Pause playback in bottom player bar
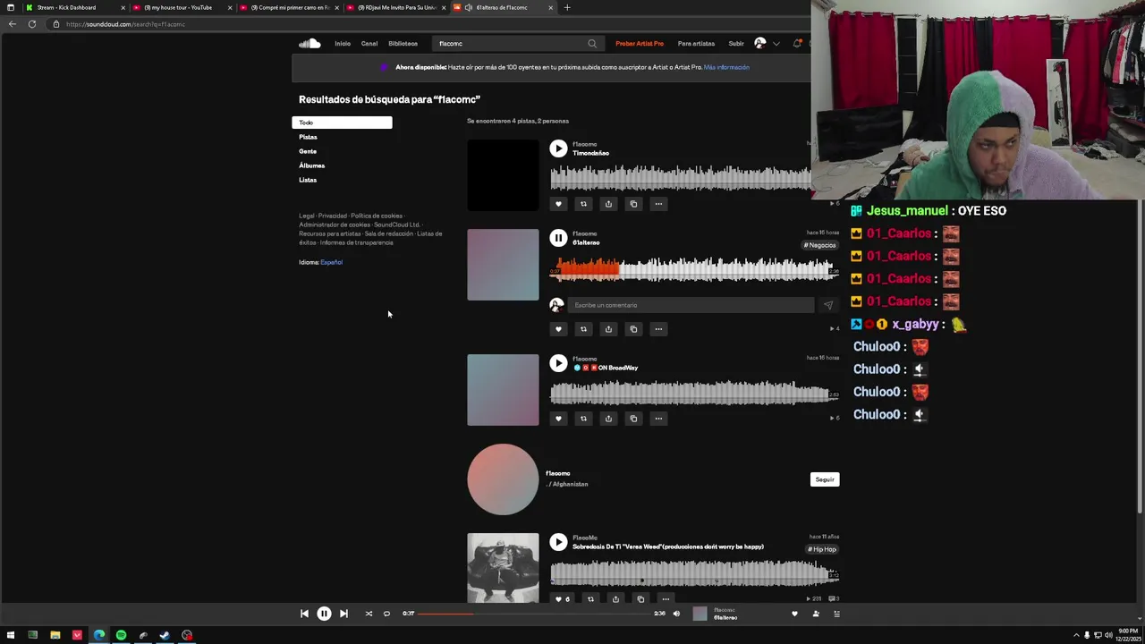1145x644 pixels. [324, 614]
